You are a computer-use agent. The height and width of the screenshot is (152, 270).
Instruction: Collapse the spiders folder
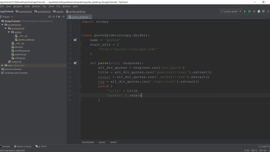point(9,32)
